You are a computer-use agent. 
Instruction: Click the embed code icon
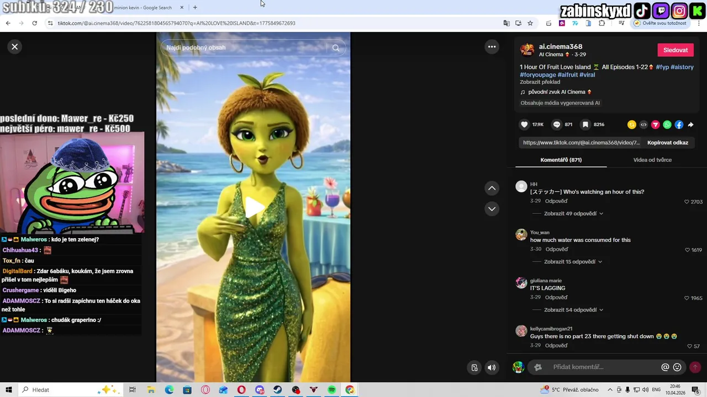[643, 125]
